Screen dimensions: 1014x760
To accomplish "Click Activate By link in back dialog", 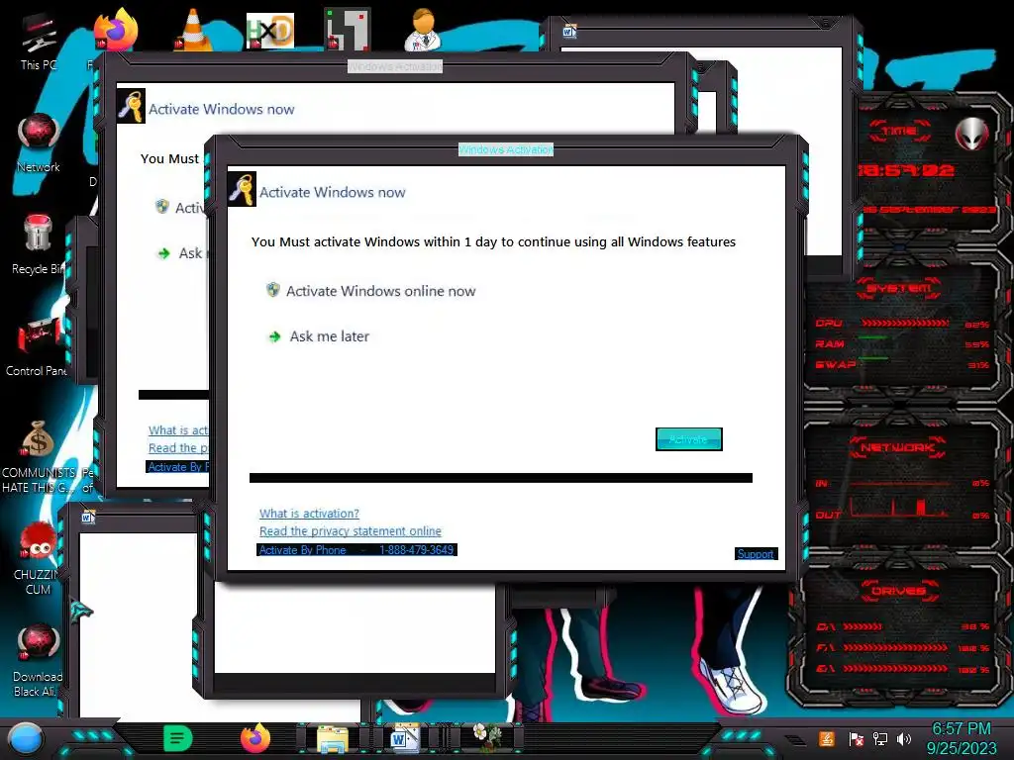I will point(178,467).
